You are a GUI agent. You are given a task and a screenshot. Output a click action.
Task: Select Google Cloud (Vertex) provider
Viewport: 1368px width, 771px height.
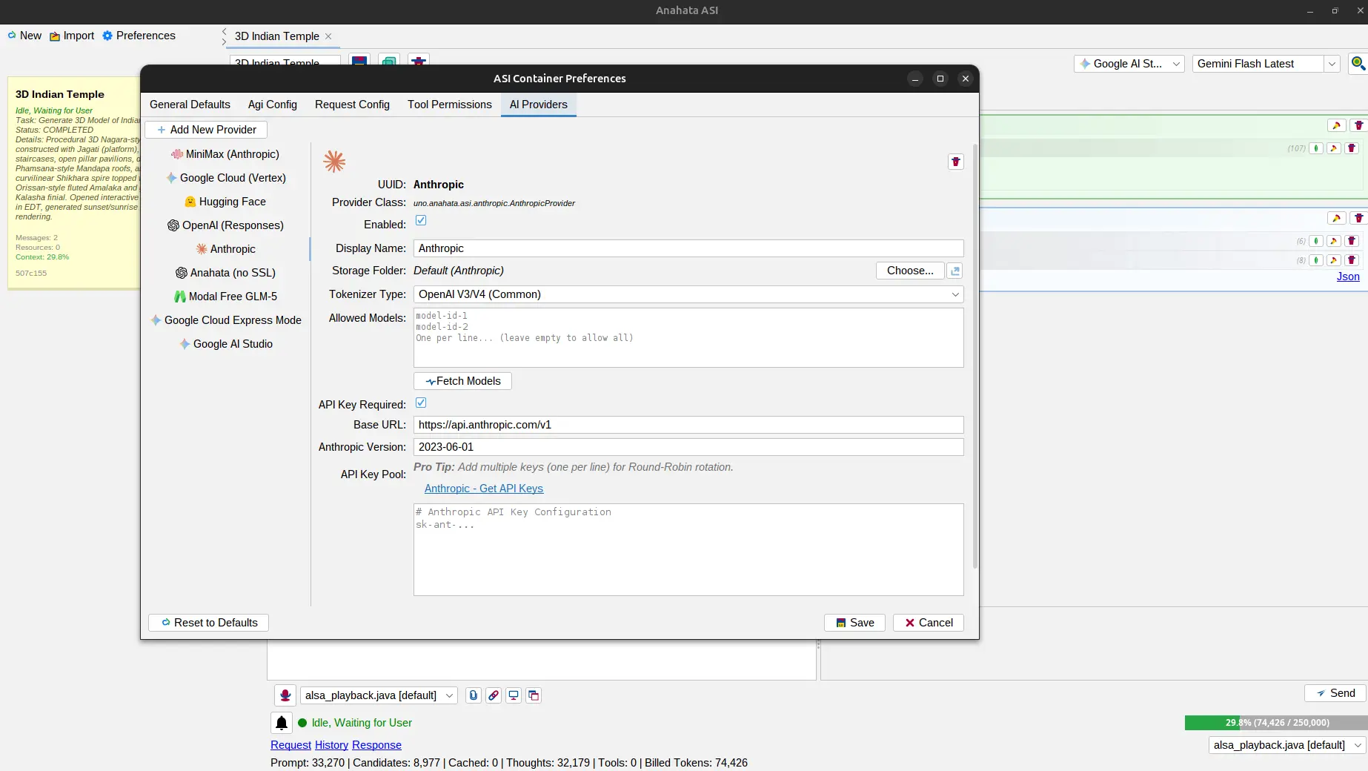[x=225, y=178]
